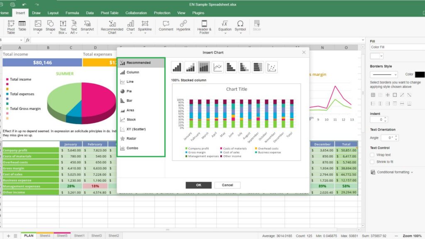This screenshot has height=239, width=425.
Task: Open the Shape tool
Action: click(x=50, y=27)
